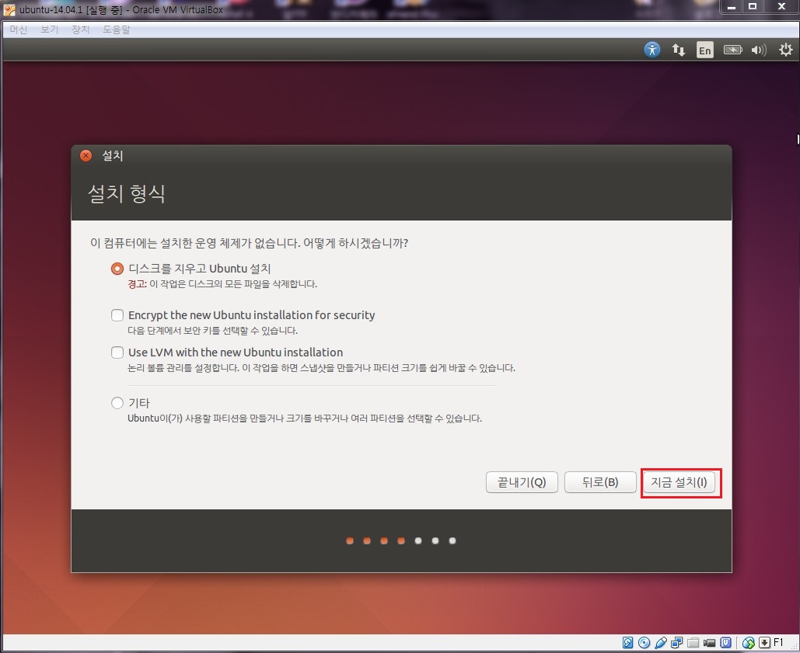Click the sound volume speaker icon
Viewport: 800px width, 653px height.
pos(758,50)
